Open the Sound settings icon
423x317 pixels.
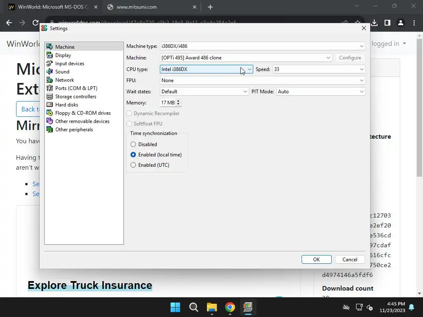pos(50,71)
